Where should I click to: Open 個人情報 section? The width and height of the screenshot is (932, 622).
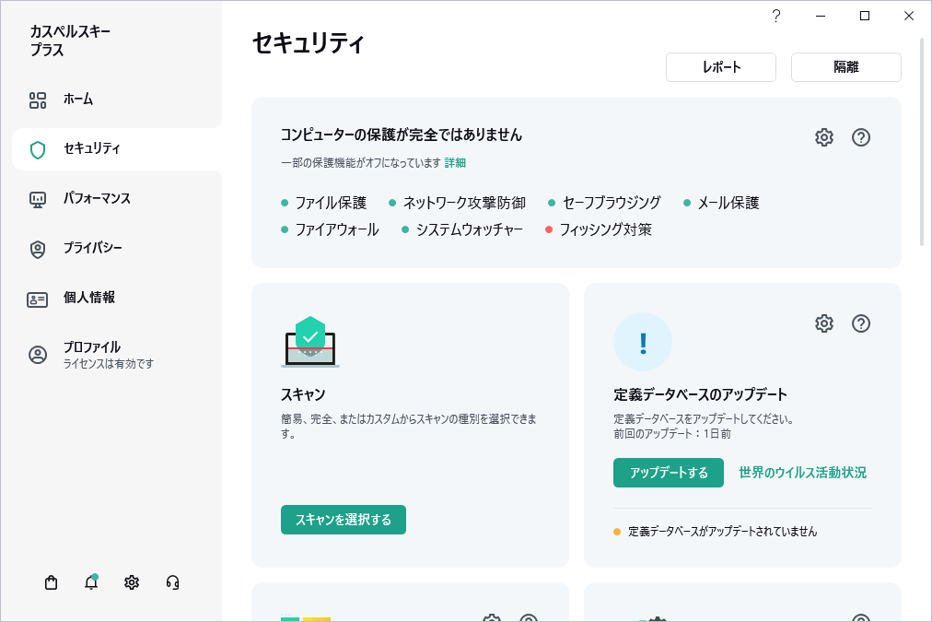click(x=88, y=299)
